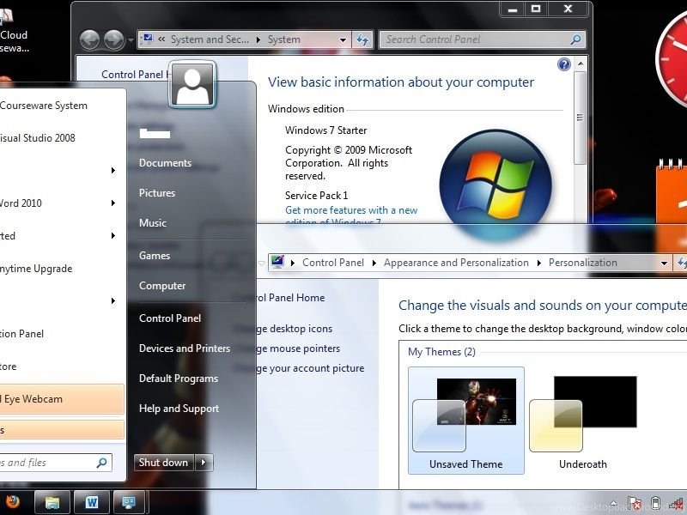
Task: Click the System window vertical scrollbar thumb
Action: click(x=581, y=118)
